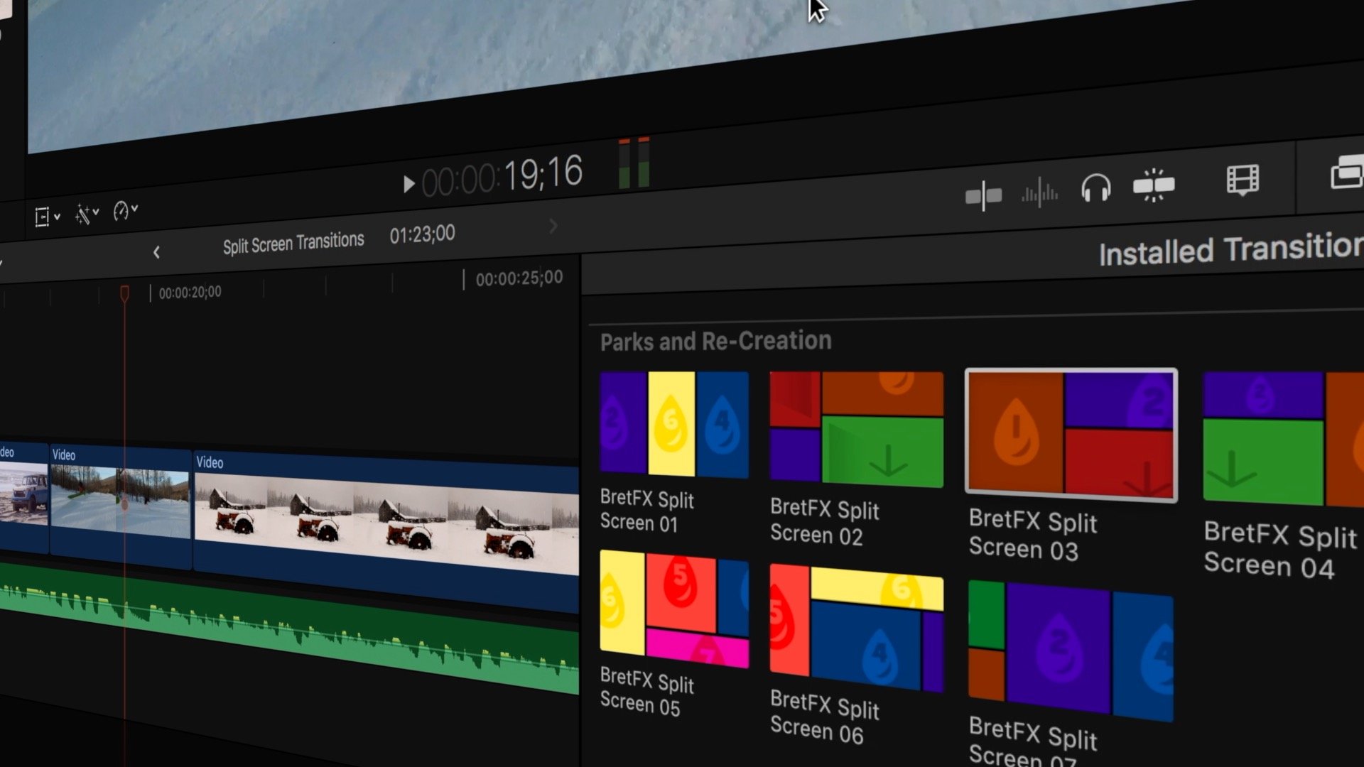Screen dimensions: 1364x767
Task: Toggle video skimming icon
Action: 983,195
